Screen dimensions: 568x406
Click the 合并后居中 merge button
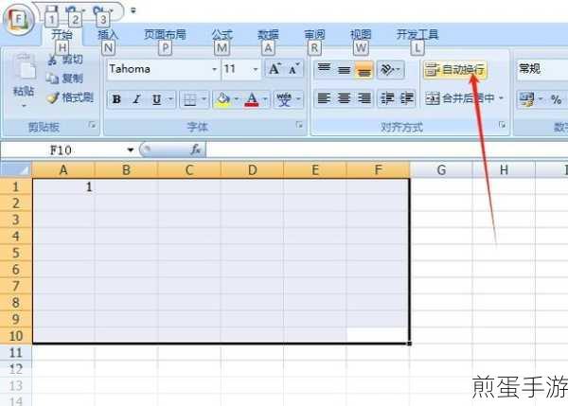tap(459, 98)
